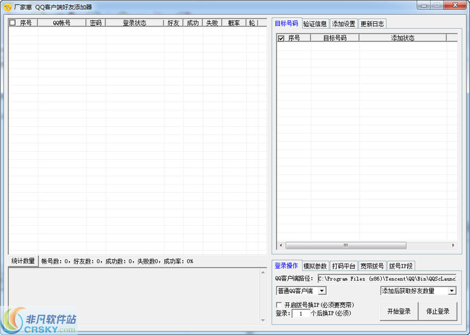Switch to the 更新日志 tab
The image size is (470, 335).
coord(372,24)
